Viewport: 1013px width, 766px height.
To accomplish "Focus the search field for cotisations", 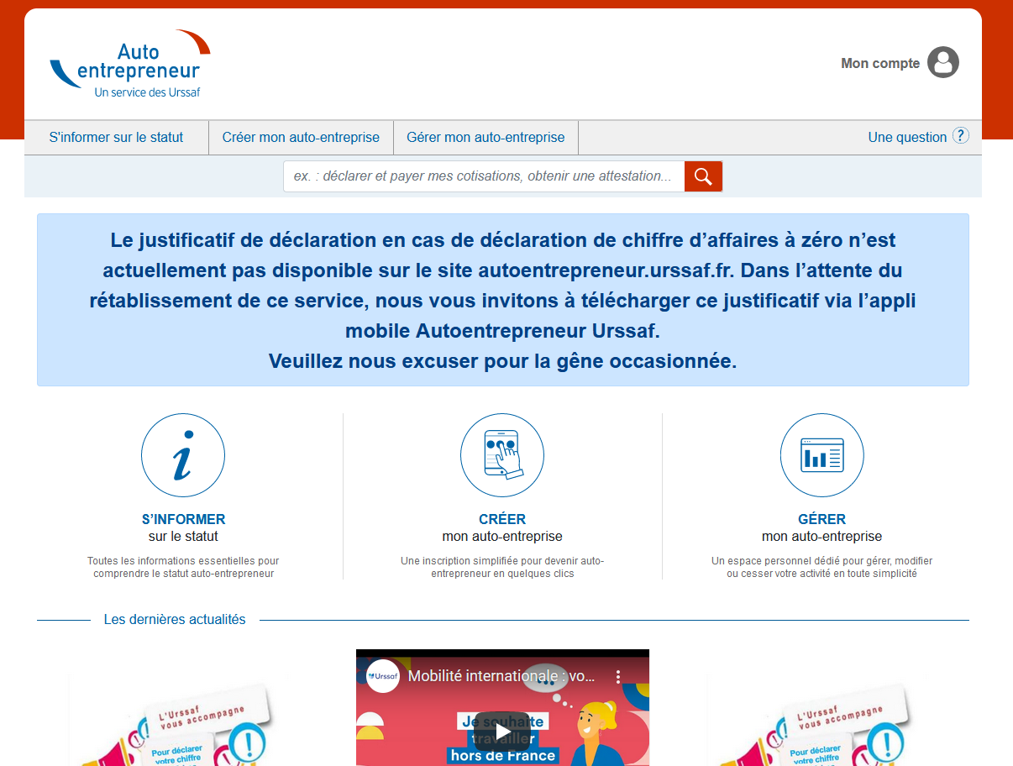I will (x=484, y=176).
